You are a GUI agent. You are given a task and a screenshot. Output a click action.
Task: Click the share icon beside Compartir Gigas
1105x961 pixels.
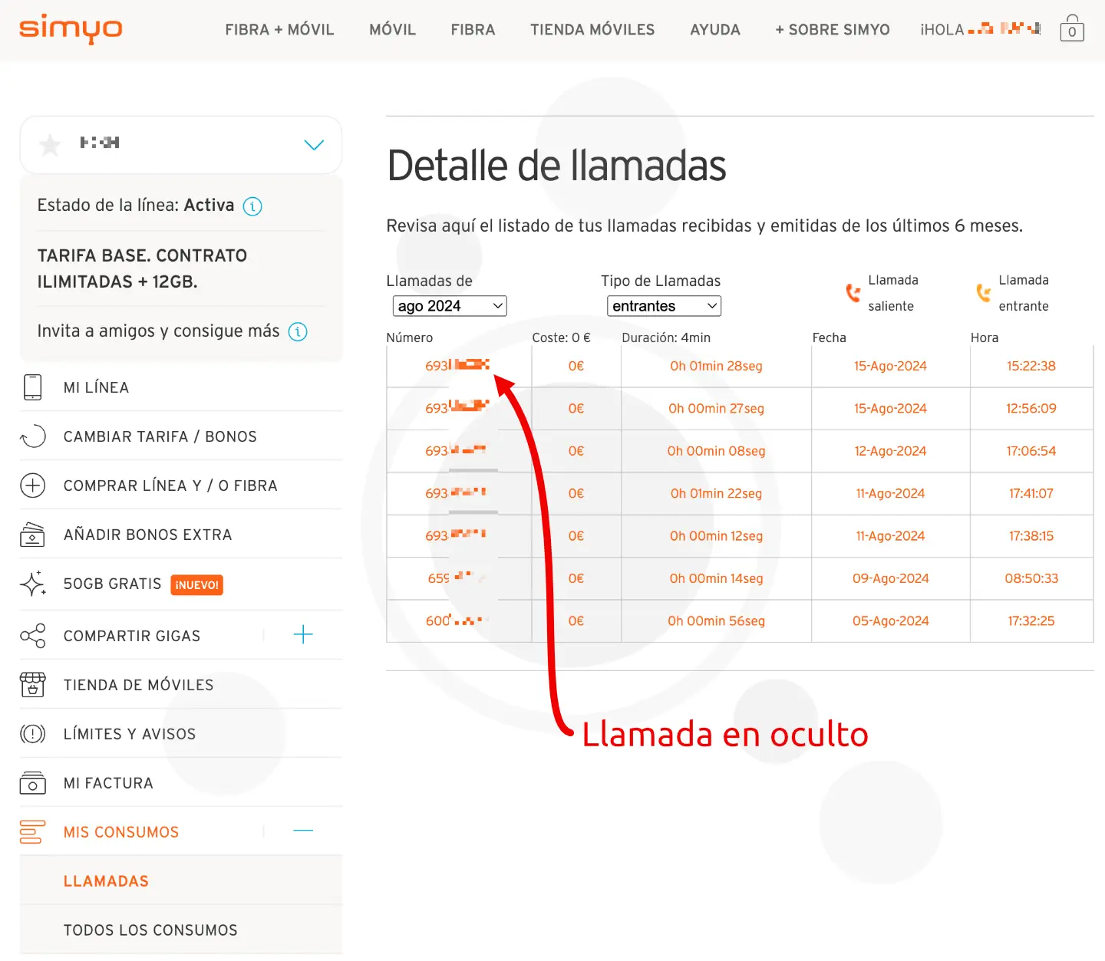32,636
